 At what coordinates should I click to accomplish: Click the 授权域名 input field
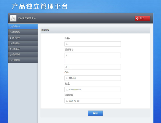click(x=93, y=55)
